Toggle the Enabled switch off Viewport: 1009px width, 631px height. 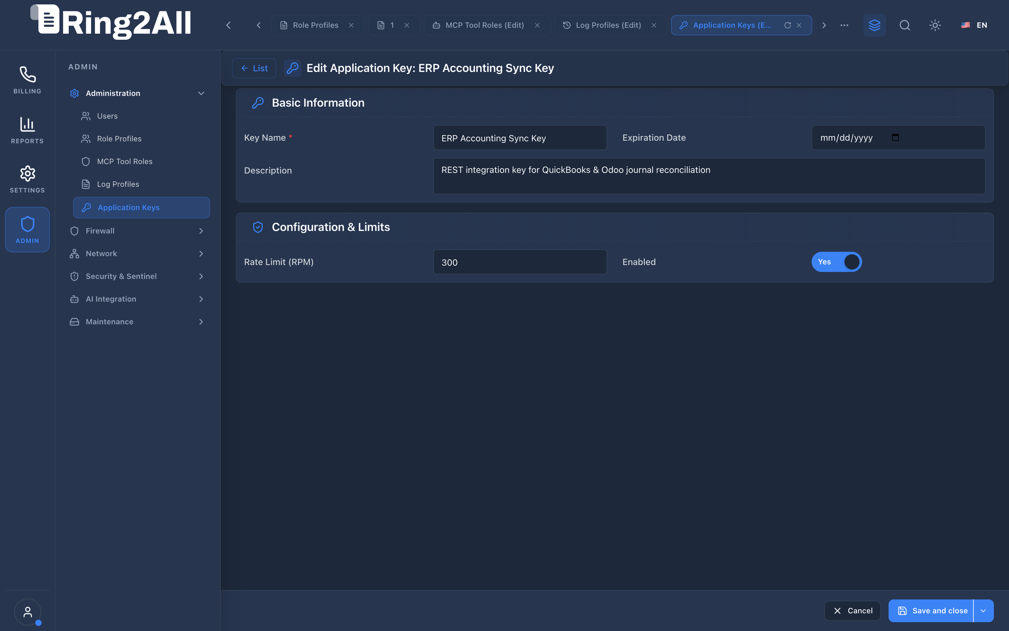pyautogui.click(x=837, y=262)
